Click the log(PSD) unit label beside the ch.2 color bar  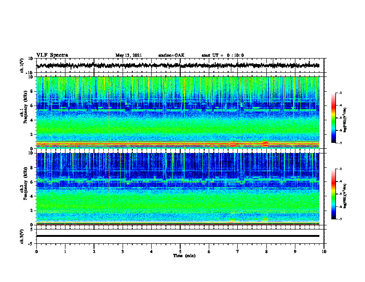point(345,196)
